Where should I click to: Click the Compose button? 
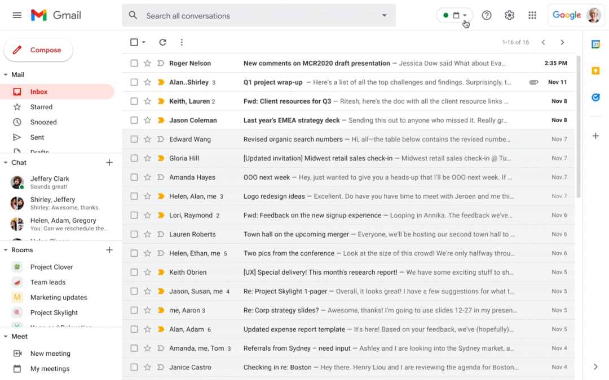tap(38, 50)
